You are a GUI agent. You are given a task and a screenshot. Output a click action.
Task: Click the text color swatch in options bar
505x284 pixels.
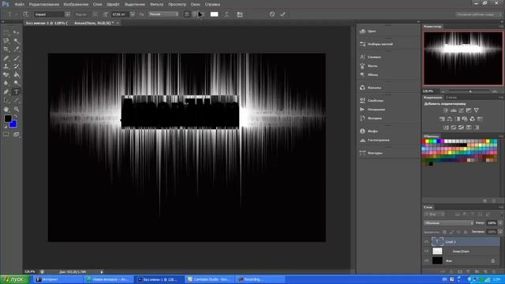[214, 14]
